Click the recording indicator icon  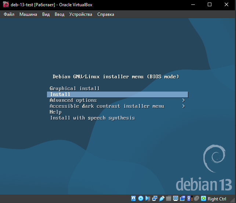click(182, 199)
